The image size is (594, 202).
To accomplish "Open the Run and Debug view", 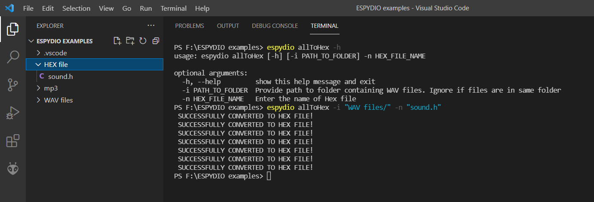I will coord(13,113).
